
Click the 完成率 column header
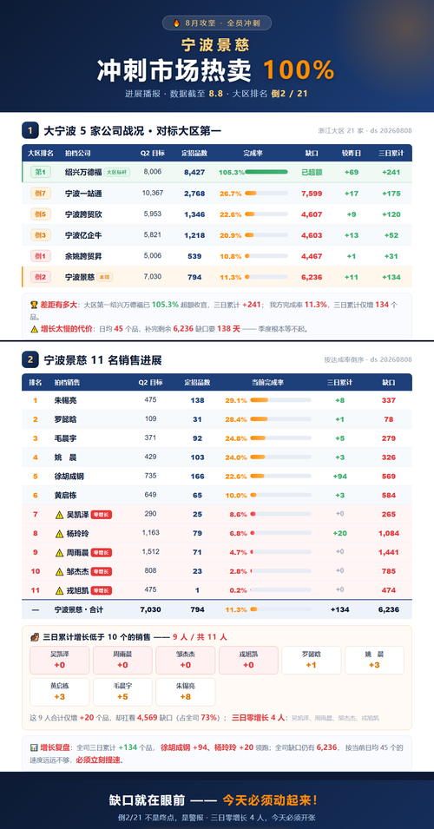(x=253, y=154)
